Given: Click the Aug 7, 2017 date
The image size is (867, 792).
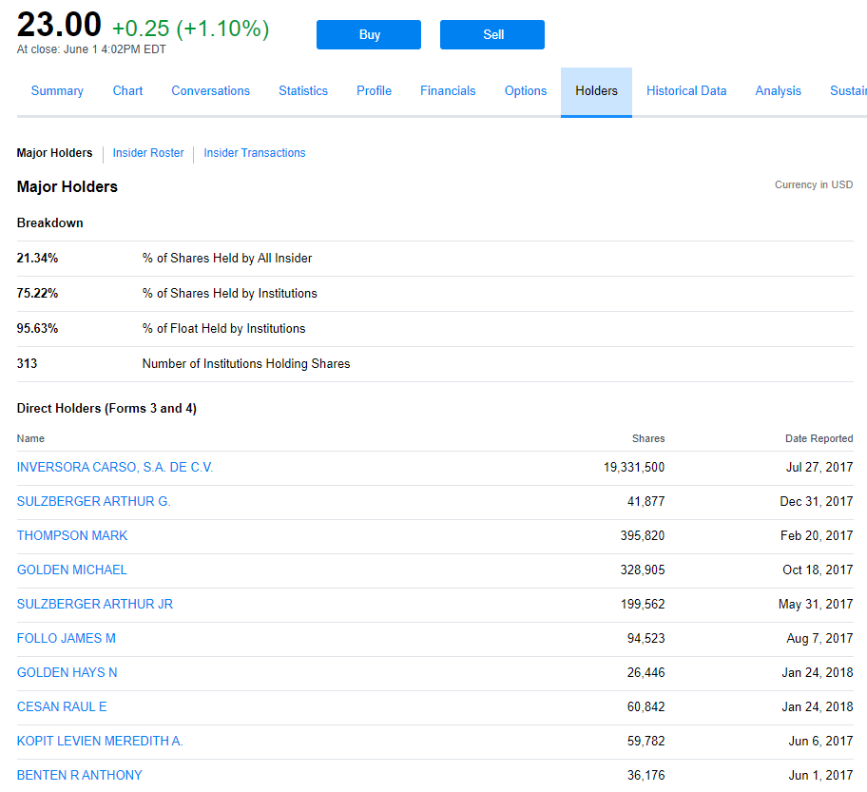Looking at the screenshot, I should point(819,639).
